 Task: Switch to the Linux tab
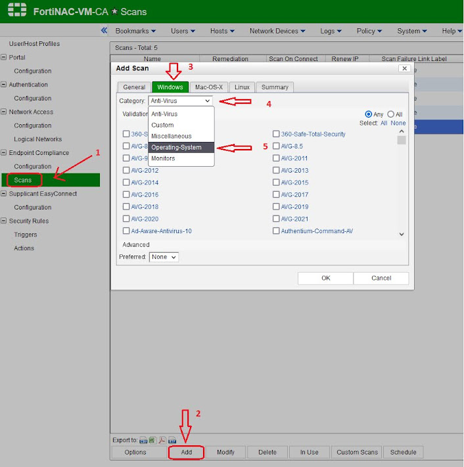[x=242, y=87]
